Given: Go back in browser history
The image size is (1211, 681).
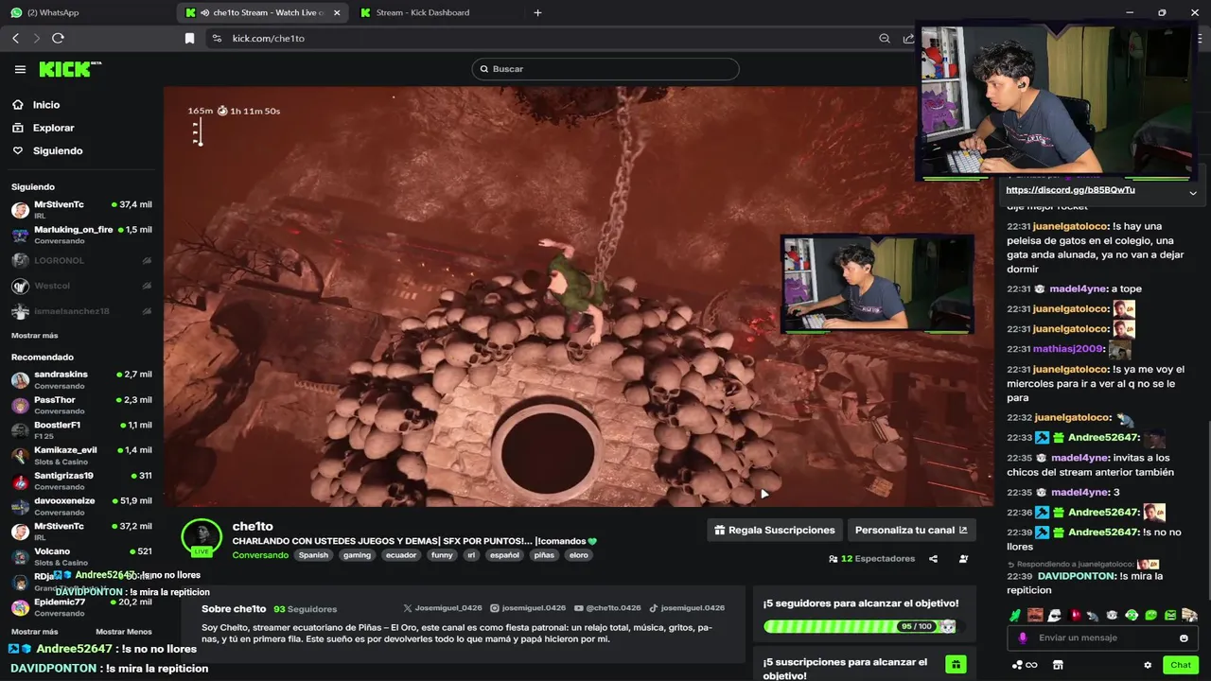Looking at the screenshot, I should point(15,38).
